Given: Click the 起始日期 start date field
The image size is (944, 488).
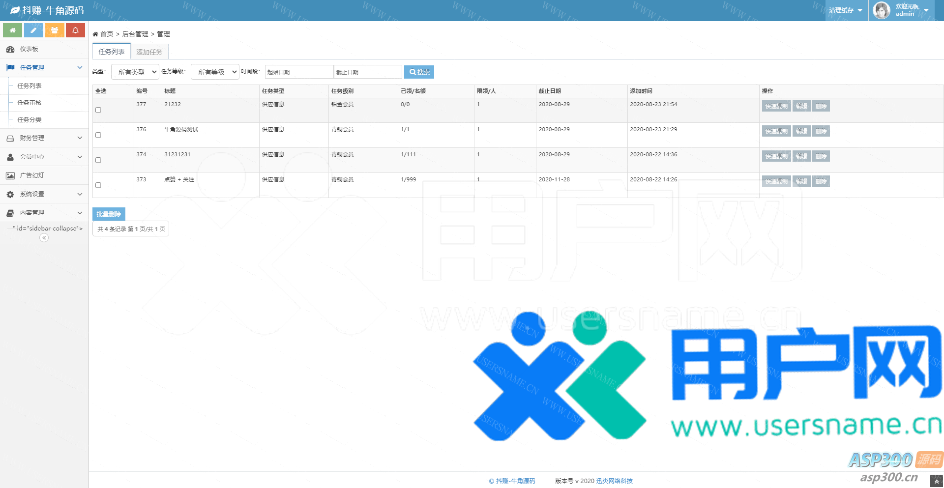Looking at the screenshot, I should click(299, 72).
